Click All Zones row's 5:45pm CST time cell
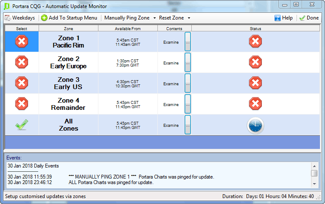The image size is (325, 204). click(x=128, y=125)
